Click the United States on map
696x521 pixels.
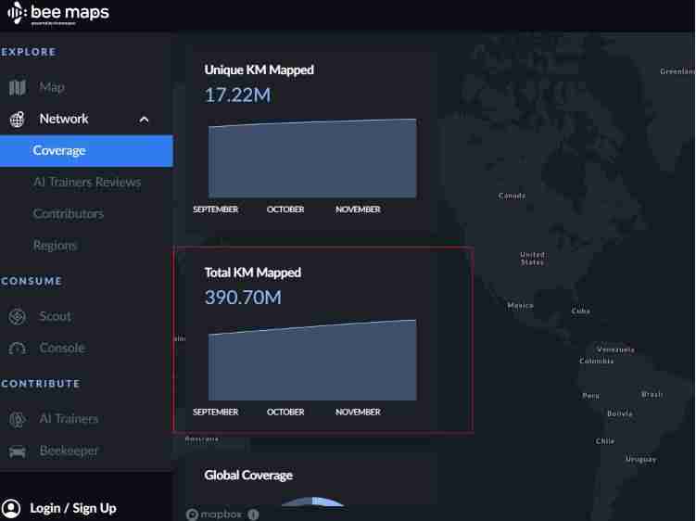532,258
